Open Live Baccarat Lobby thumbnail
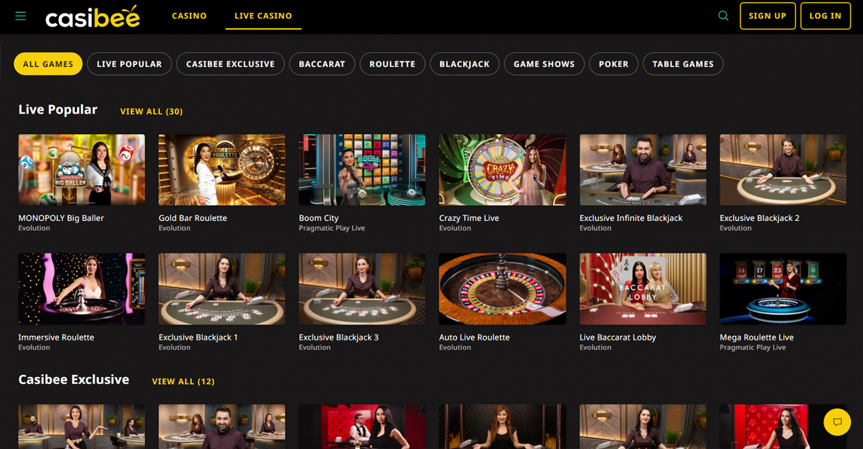Screen dimensions: 863x449 [643, 289]
